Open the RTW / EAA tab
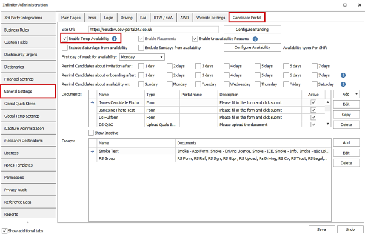This screenshot has height=234, width=365. [163, 18]
